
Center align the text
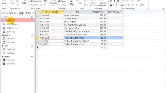tap(133, 5)
